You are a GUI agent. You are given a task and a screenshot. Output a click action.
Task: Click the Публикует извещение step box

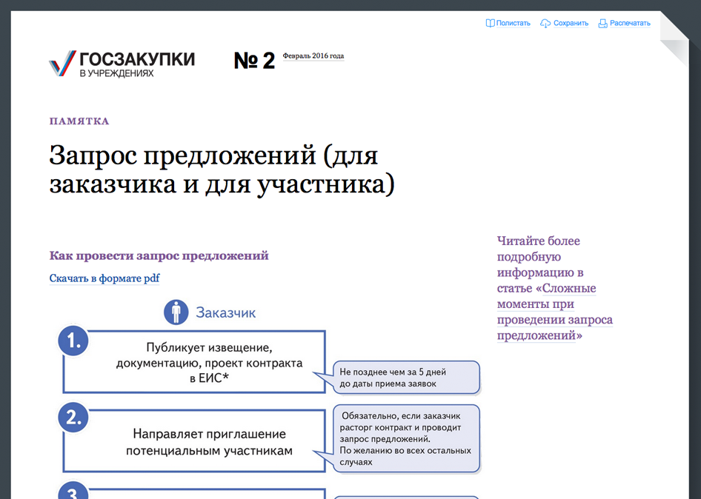pos(194,363)
